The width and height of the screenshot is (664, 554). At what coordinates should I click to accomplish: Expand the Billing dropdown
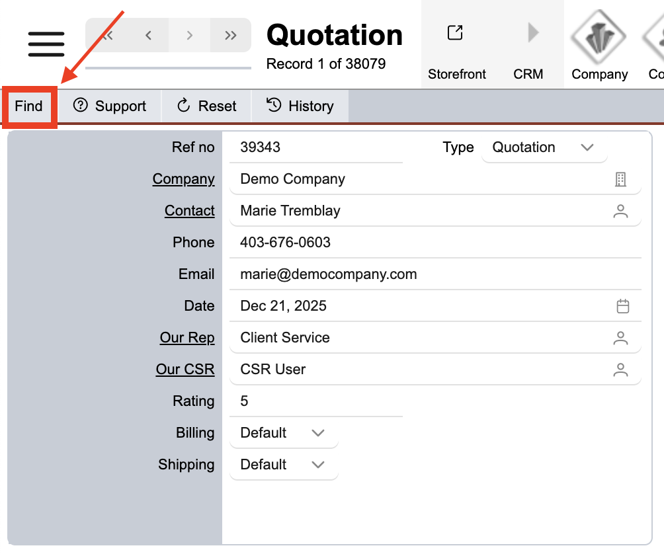coord(317,433)
